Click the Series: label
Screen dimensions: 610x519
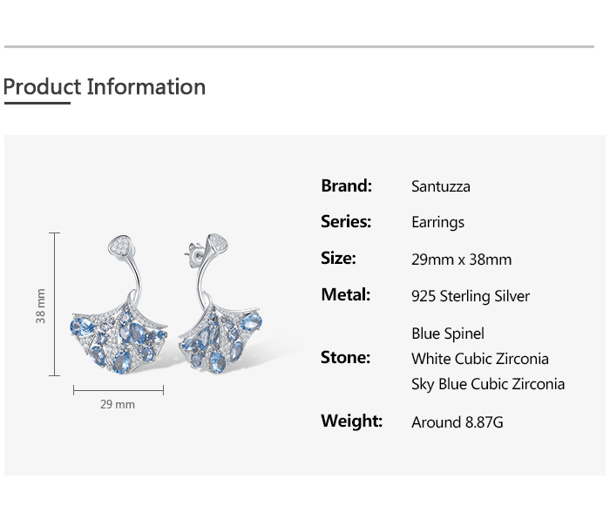click(x=346, y=222)
